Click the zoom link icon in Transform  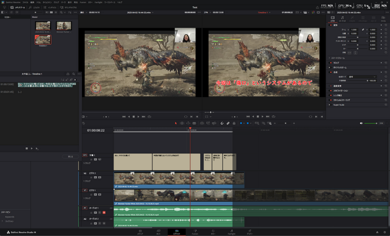coord(363,29)
